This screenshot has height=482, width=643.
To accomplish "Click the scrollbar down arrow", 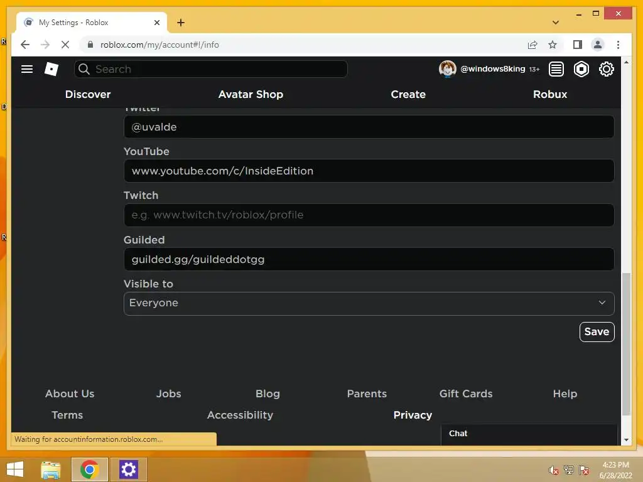I will pyautogui.click(x=626, y=440).
